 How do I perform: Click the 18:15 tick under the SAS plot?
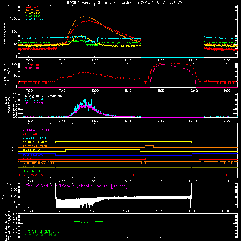point(127,211)
